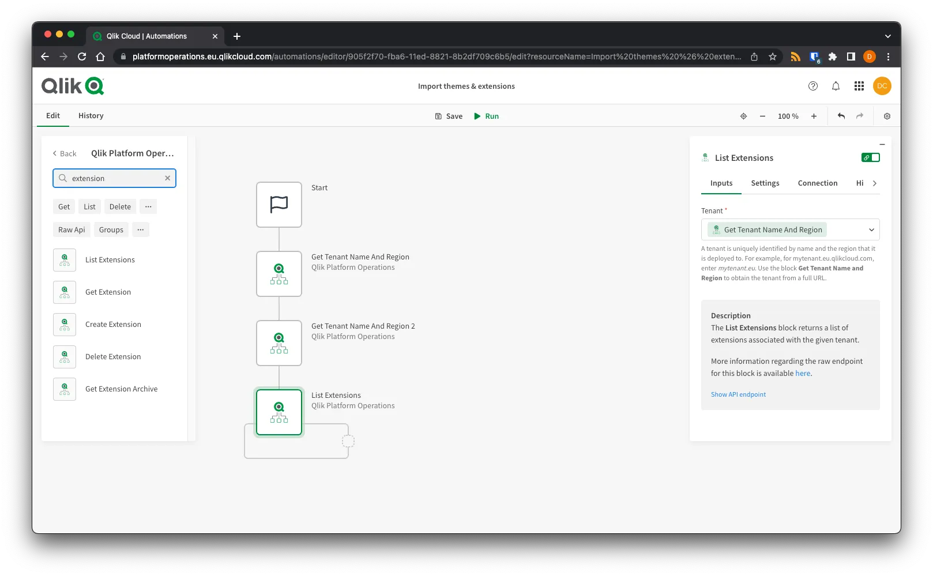The height and width of the screenshot is (576, 933).
Task: Filter blocks by Raw Api tag
Action: tap(72, 229)
